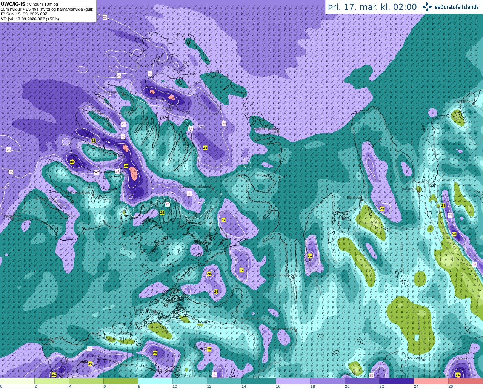Click the yellow '33' peak gust label
Viewport: 483px width, 389px height.
tap(72, 162)
